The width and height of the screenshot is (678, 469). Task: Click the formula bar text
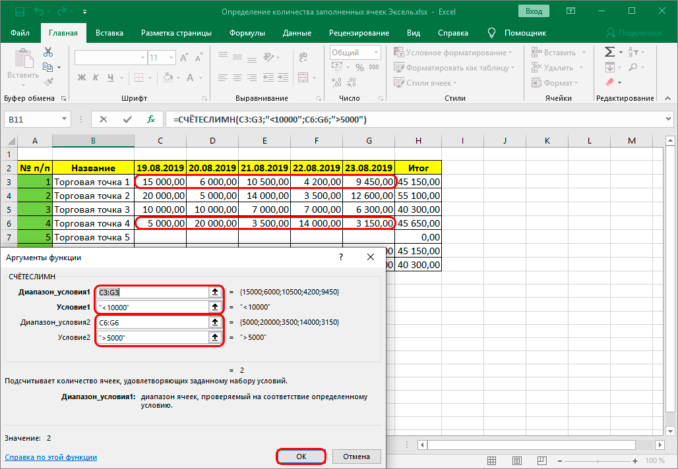(x=270, y=120)
